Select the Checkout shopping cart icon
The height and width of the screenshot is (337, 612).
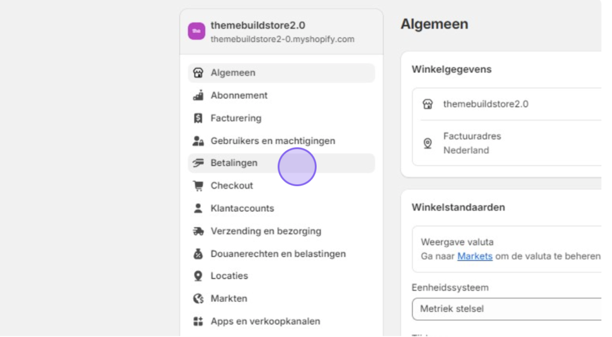pyautogui.click(x=198, y=186)
